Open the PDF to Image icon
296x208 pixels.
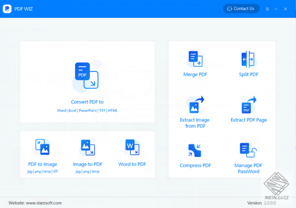[42, 147]
